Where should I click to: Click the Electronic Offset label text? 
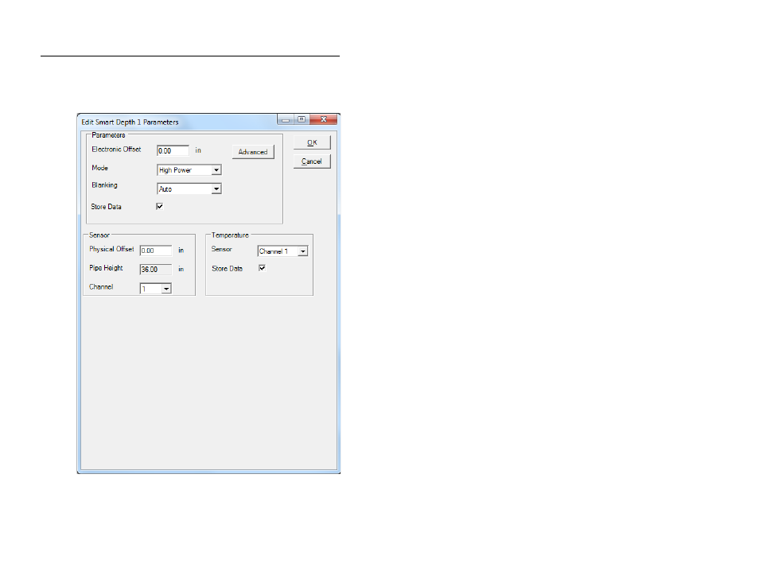point(116,150)
